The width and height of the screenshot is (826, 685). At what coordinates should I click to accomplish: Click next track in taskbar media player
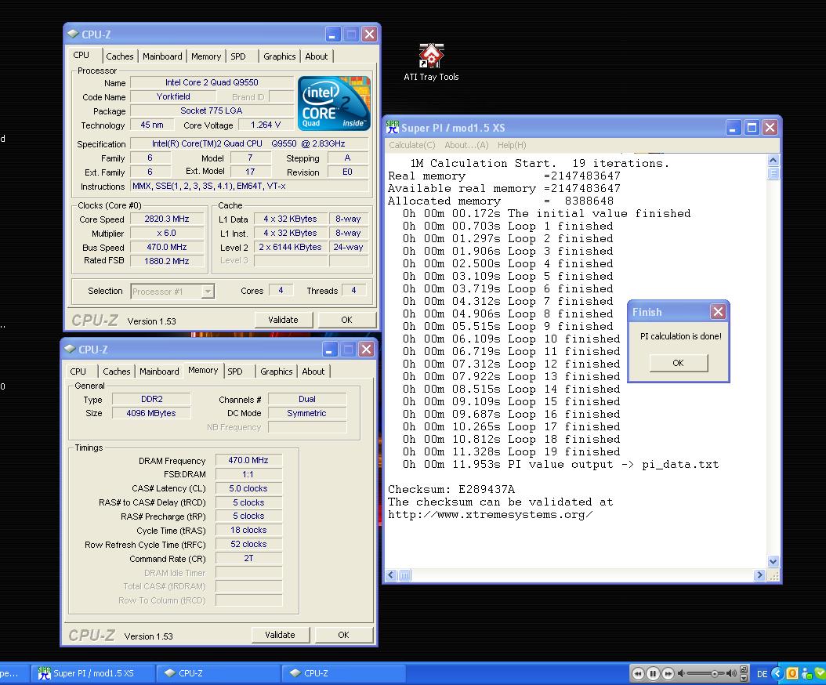tap(668, 673)
